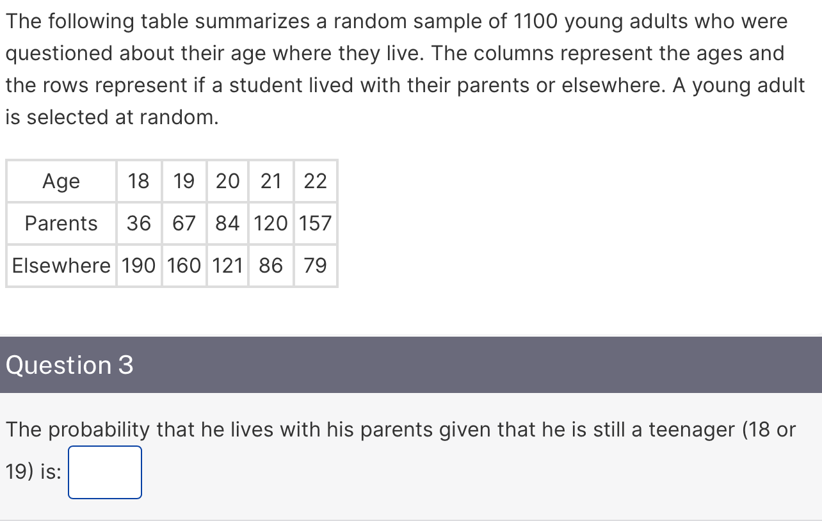Click the cell with value 86
Viewport: 822px width, 521px height.
(270, 266)
